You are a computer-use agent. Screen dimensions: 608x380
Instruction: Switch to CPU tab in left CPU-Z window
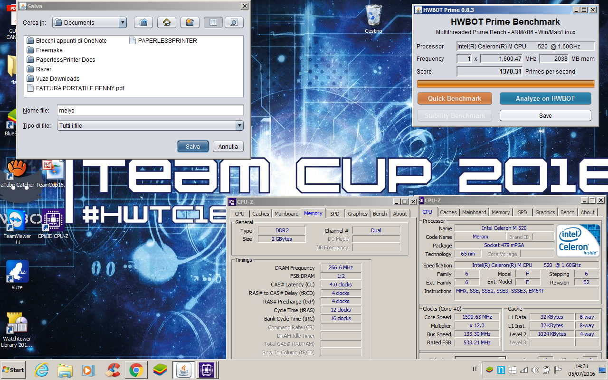[x=239, y=214]
